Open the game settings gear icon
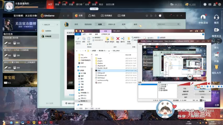223x125 pixels. 220,4
